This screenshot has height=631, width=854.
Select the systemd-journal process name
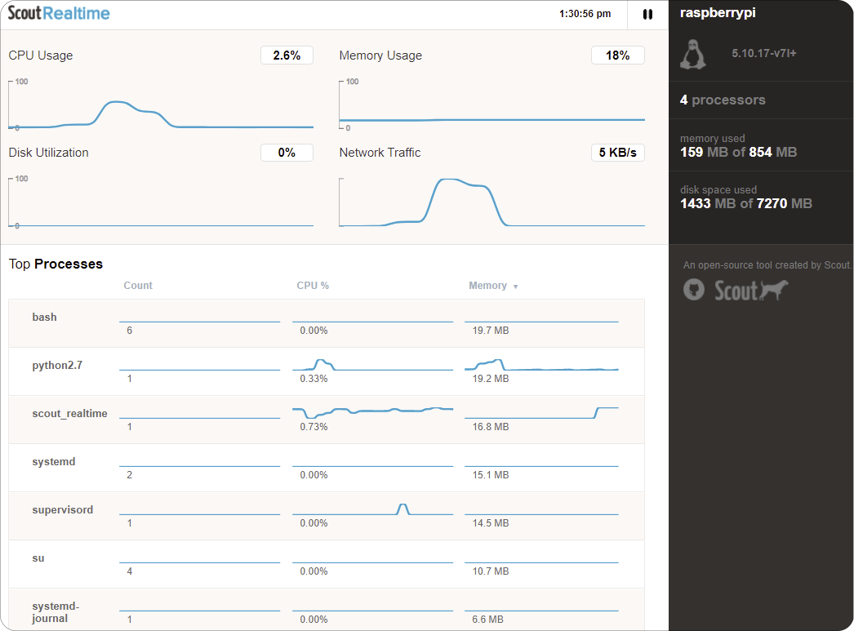[x=56, y=612]
